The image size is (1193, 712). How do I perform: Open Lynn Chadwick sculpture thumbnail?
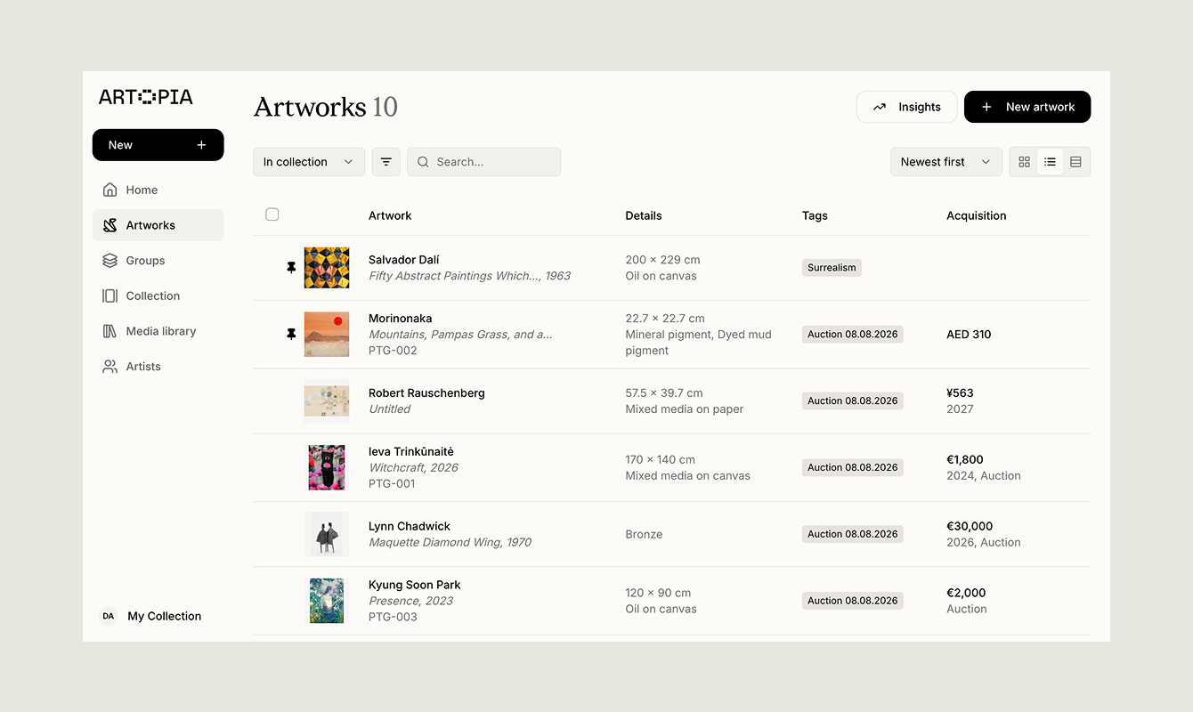(x=327, y=534)
